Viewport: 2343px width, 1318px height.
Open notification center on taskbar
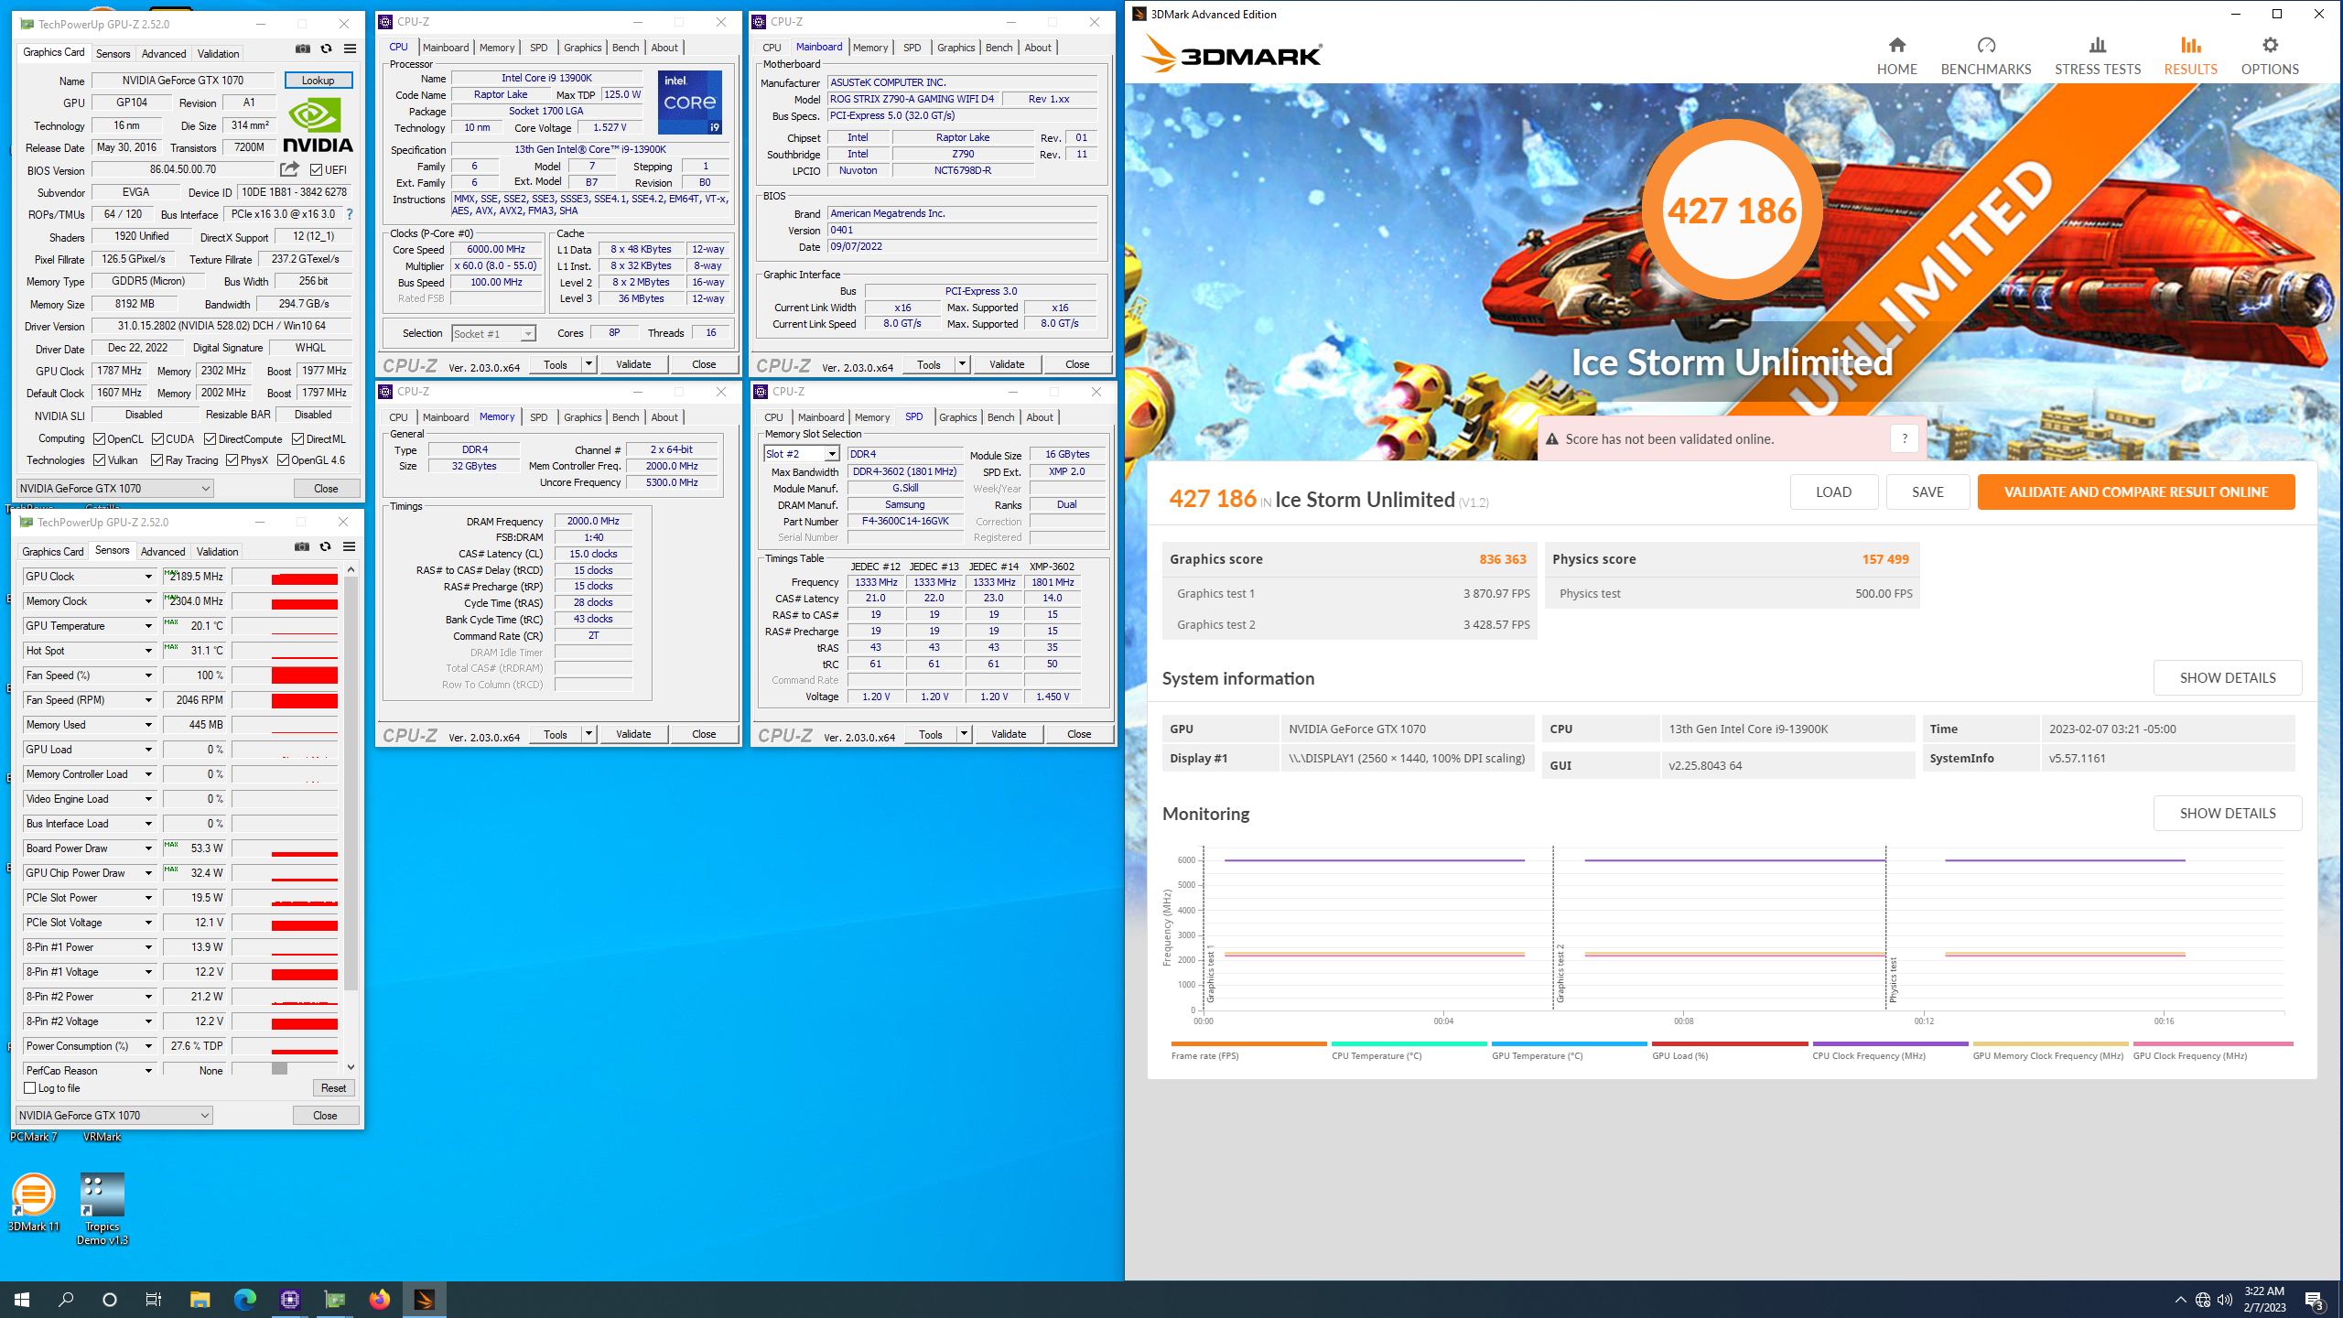click(x=2315, y=1300)
